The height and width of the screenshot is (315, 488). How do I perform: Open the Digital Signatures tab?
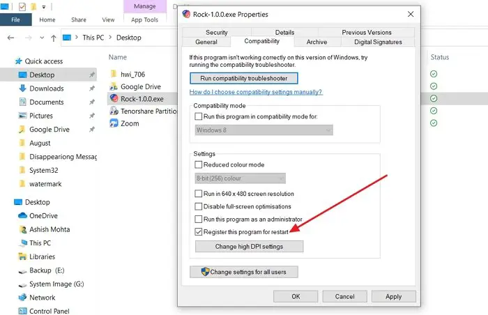tap(378, 42)
